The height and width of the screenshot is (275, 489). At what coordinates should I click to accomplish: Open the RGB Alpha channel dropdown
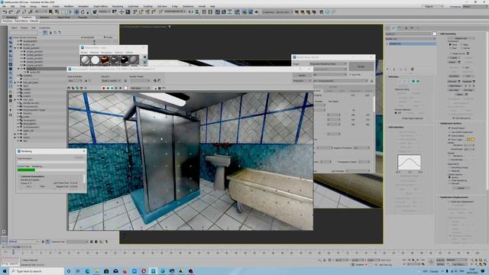click(140, 89)
